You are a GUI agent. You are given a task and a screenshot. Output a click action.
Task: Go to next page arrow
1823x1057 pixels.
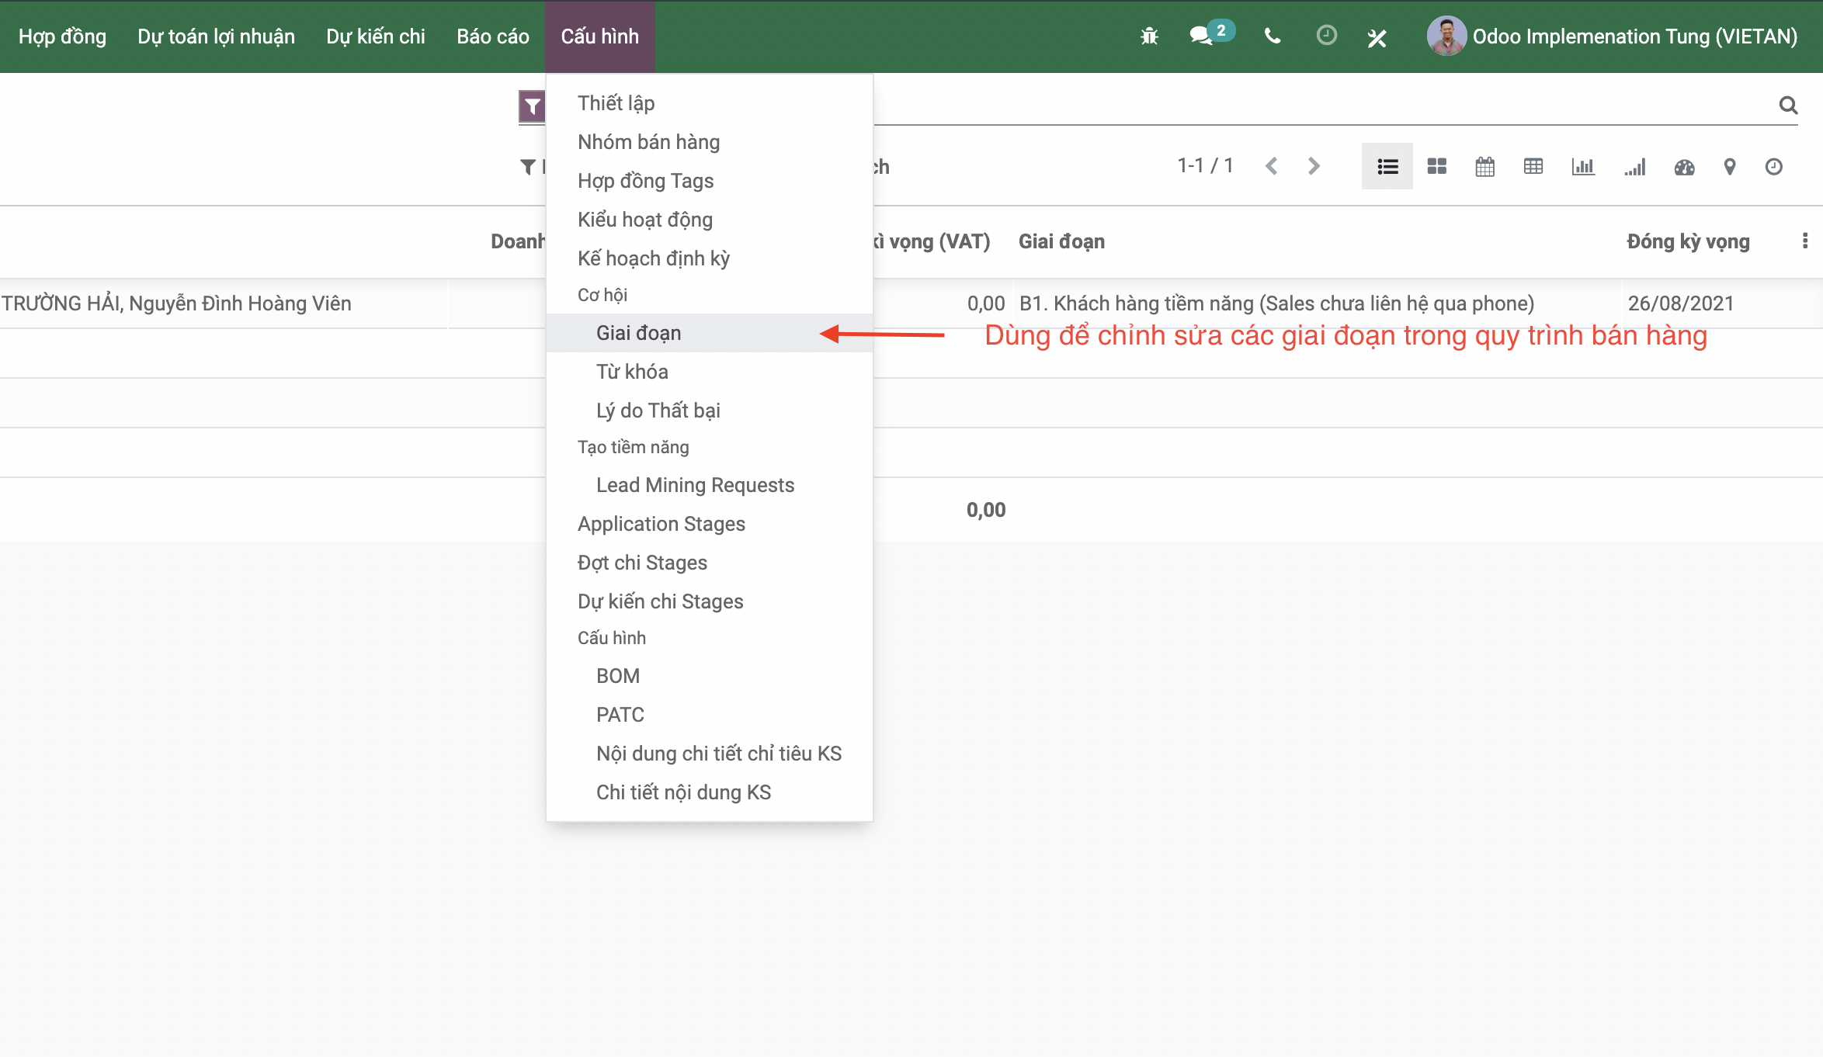click(1314, 166)
